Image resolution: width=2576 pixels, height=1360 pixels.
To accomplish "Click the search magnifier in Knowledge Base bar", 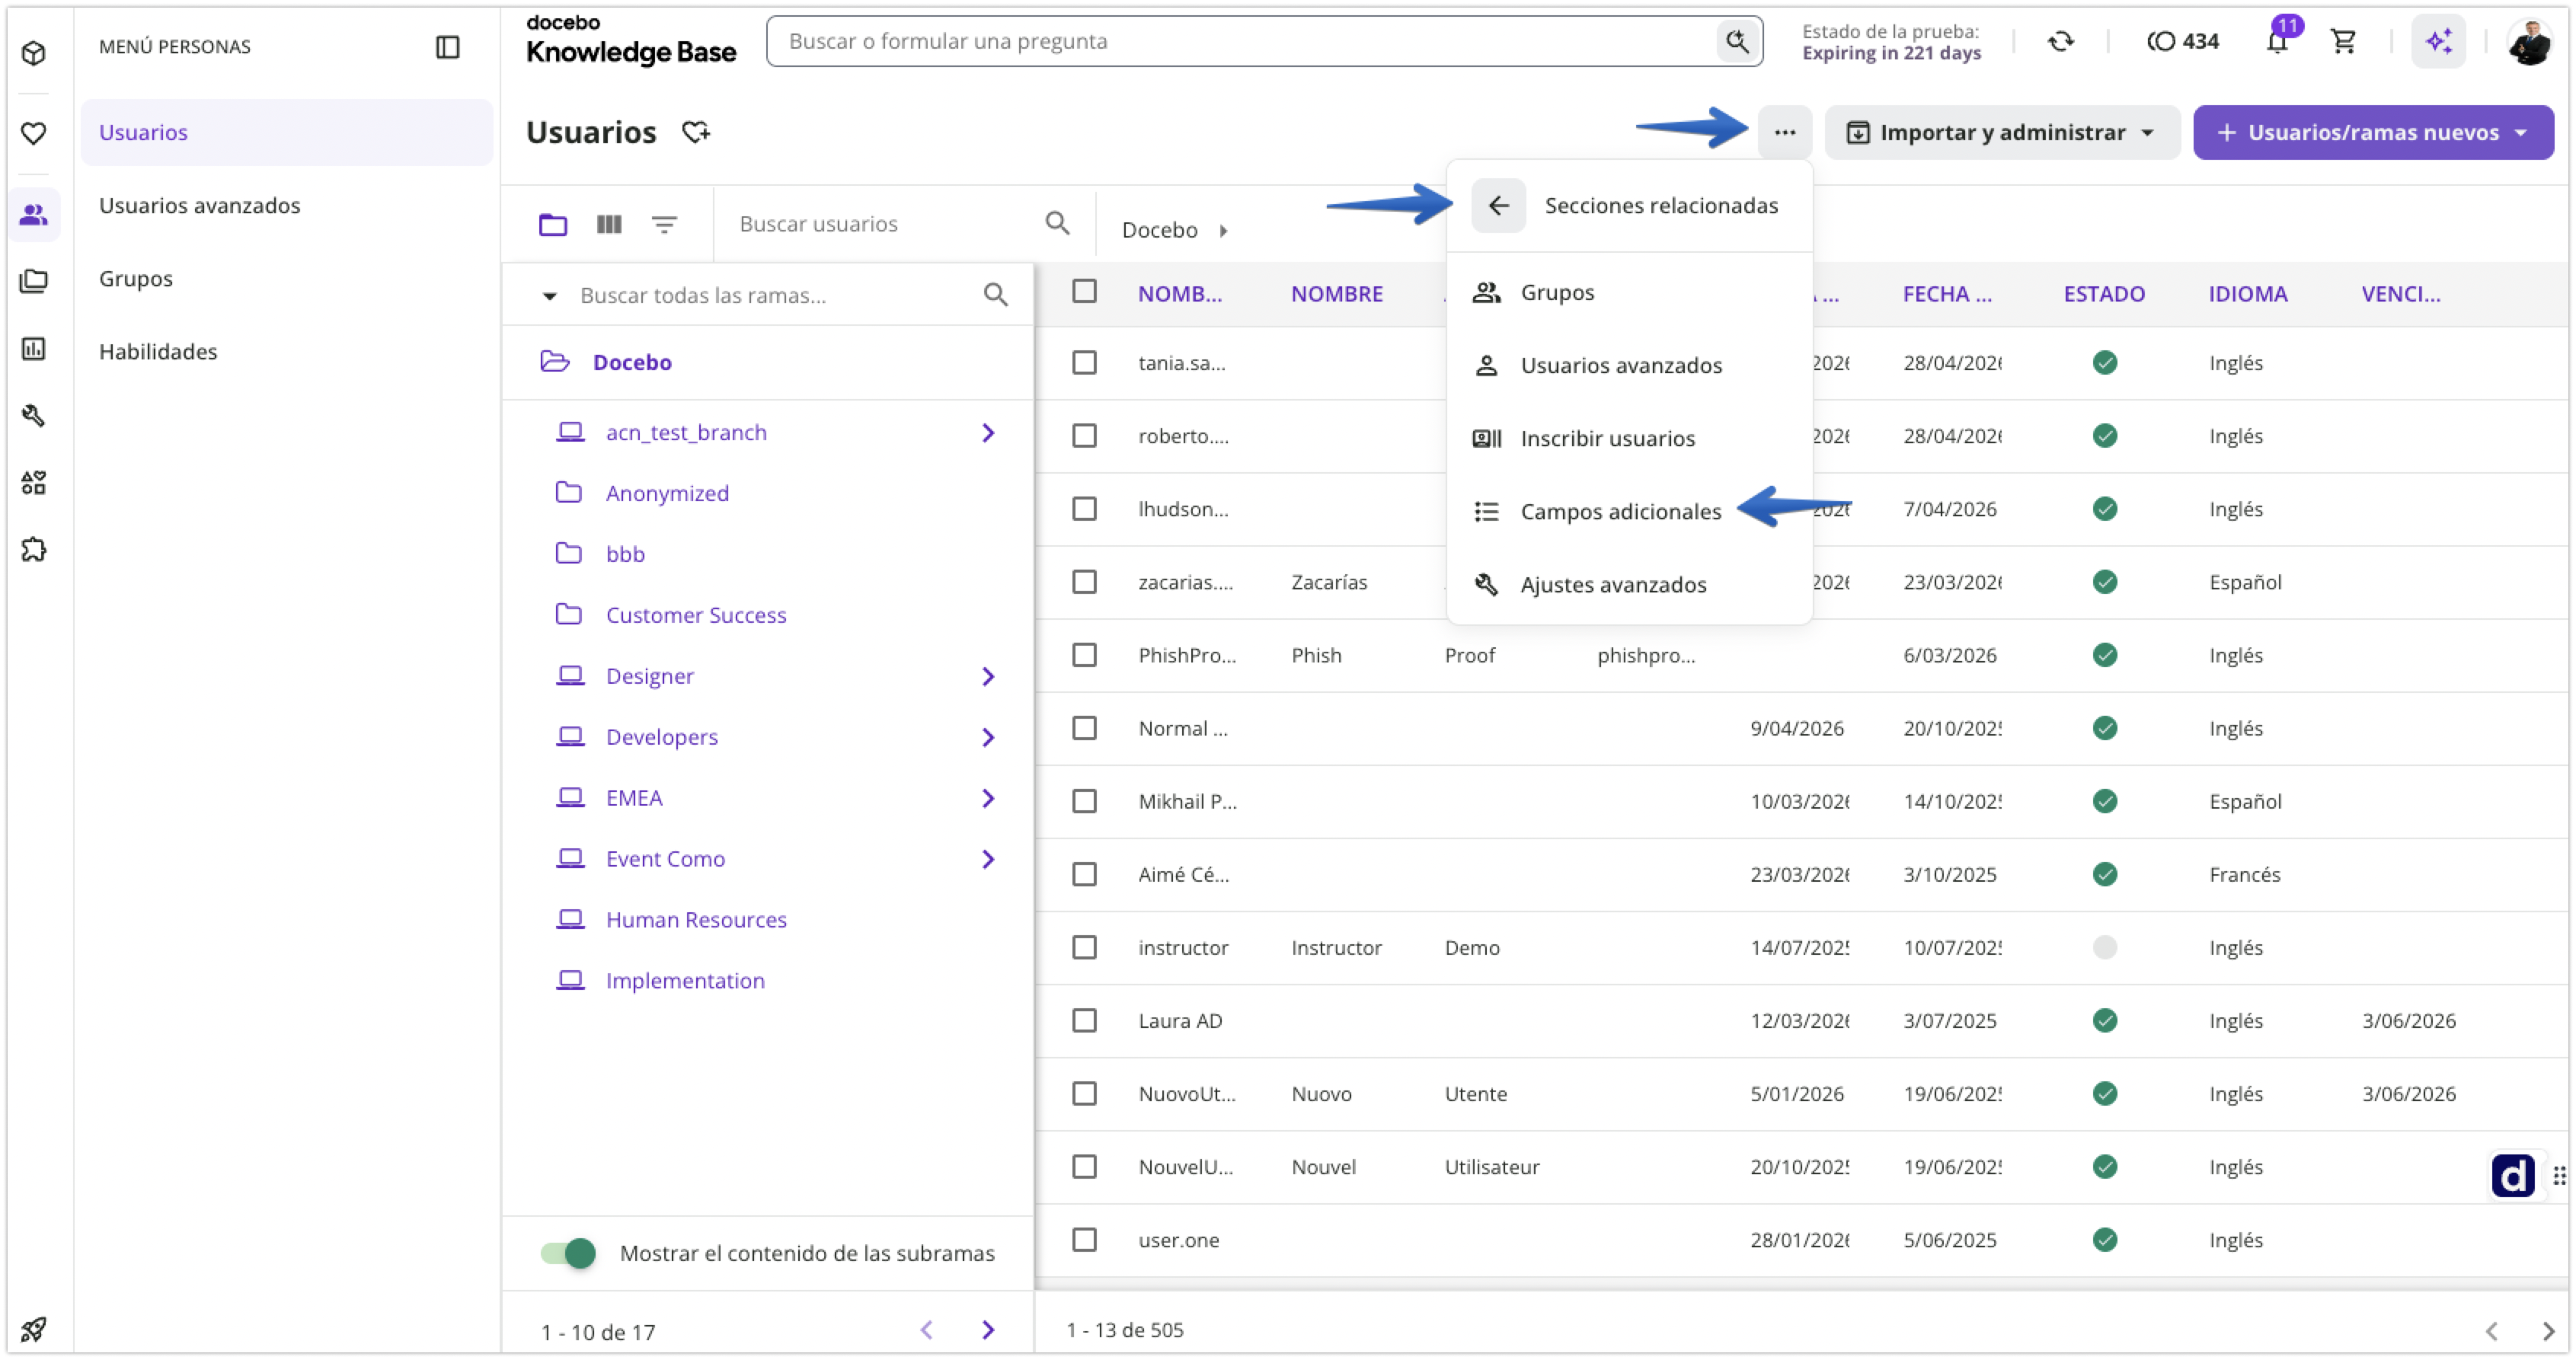I will click(1737, 41).
